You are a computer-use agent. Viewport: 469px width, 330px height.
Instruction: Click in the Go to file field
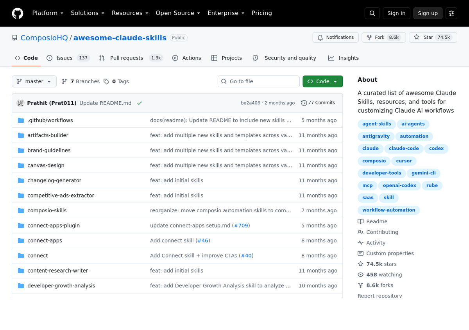[259, 81]
